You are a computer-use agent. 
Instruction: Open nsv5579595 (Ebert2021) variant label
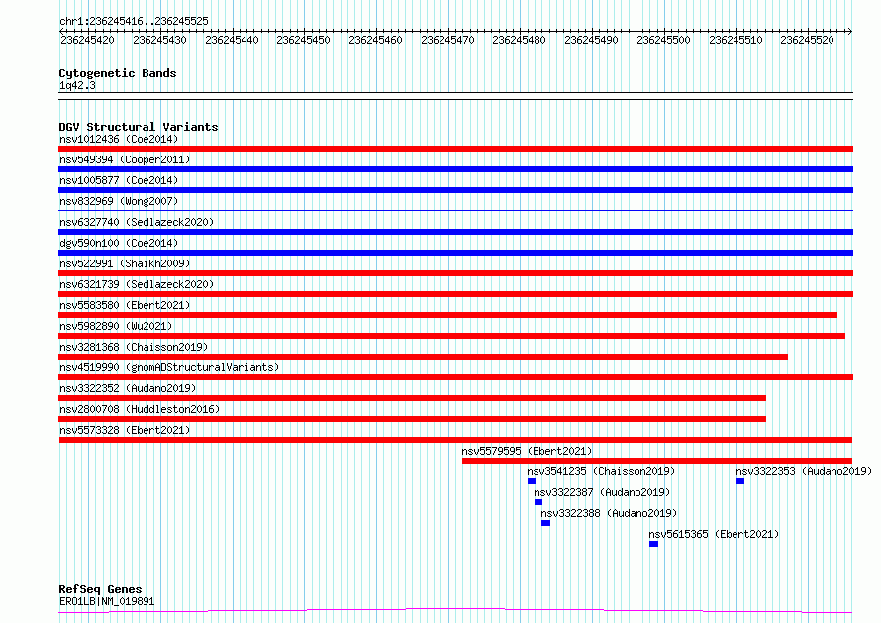tap(527, 451)
